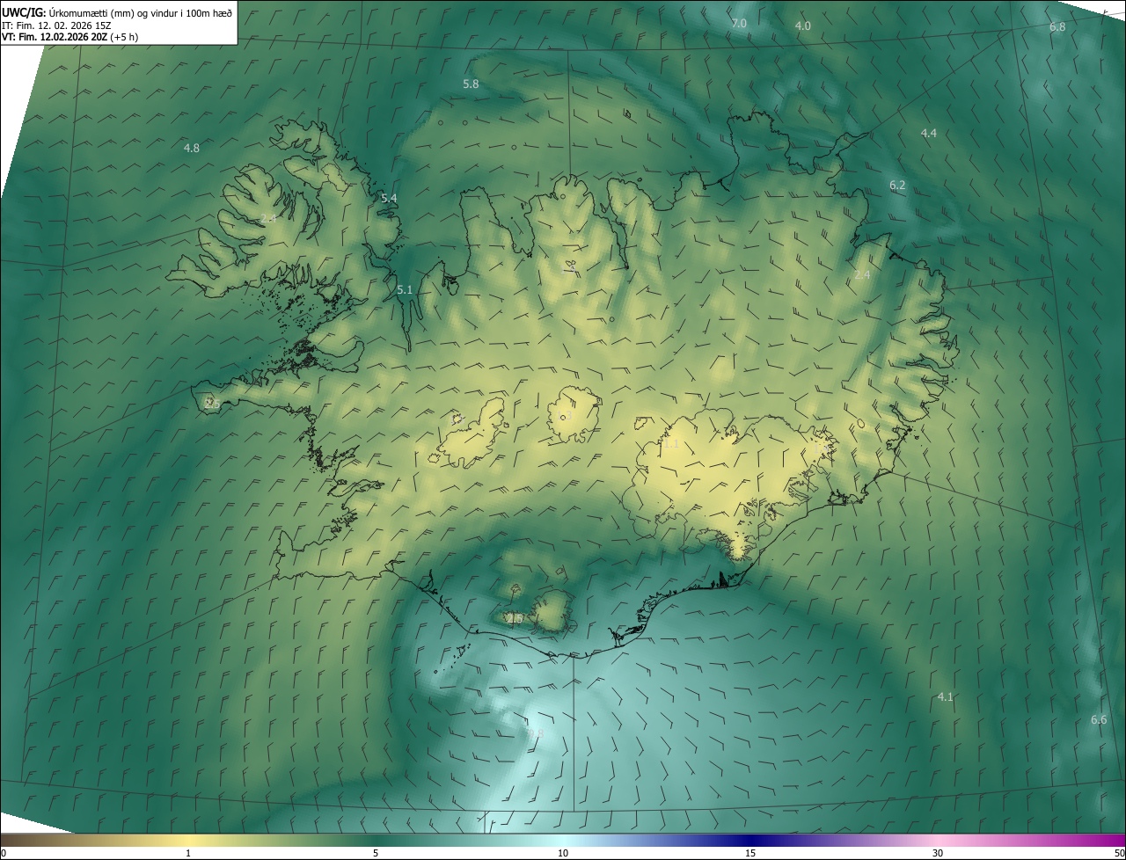Click the 4.1 value label southeast of Iceland
The height and width of the screenshot is (860, 1126).
click(x=946, y=697)
